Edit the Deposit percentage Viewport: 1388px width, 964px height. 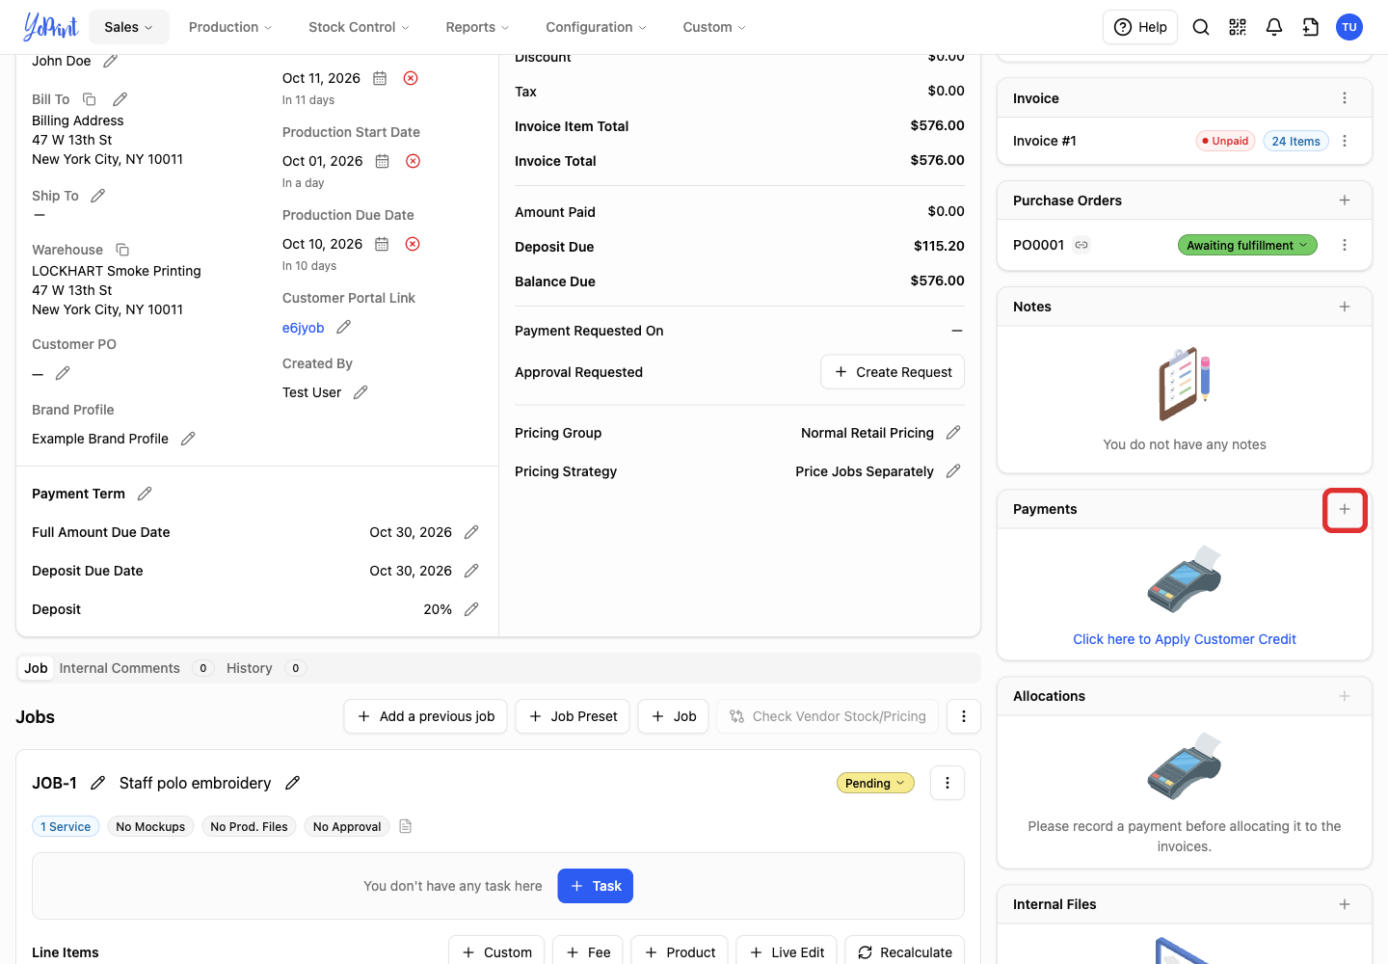[471, 609]
